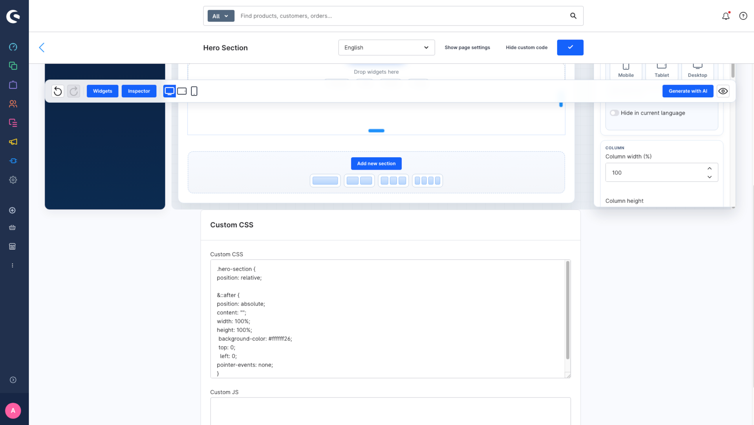Viewport: 754px width, 425px height.
Task: Choose the two-column section layout
Action: (x=359, y=181)
